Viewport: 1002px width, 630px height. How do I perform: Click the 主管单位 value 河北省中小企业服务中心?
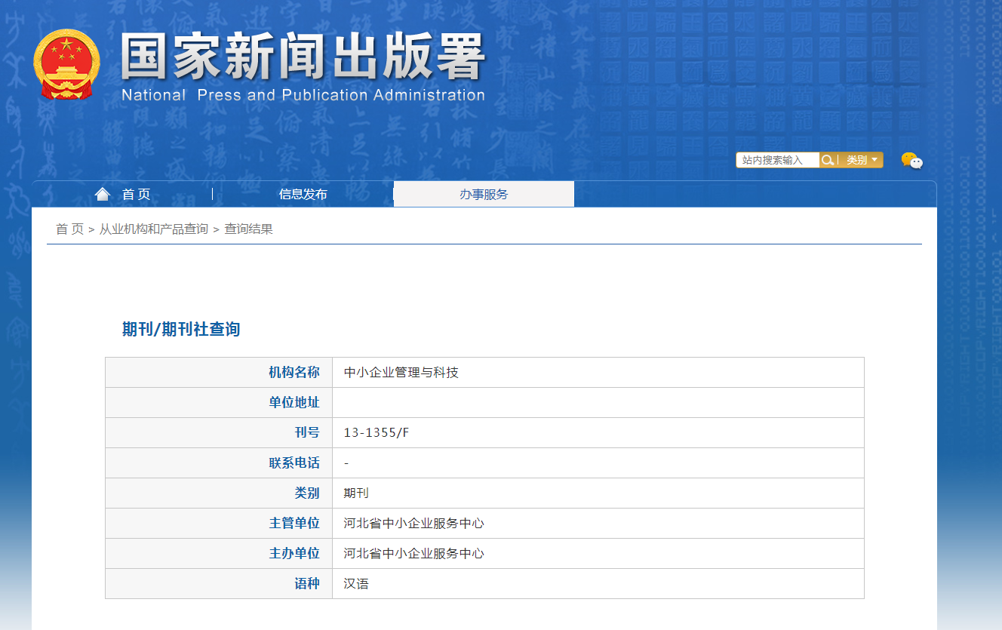click(413, 523)
